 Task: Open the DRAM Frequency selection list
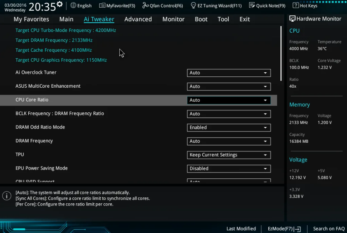click(x=228, y=141)
